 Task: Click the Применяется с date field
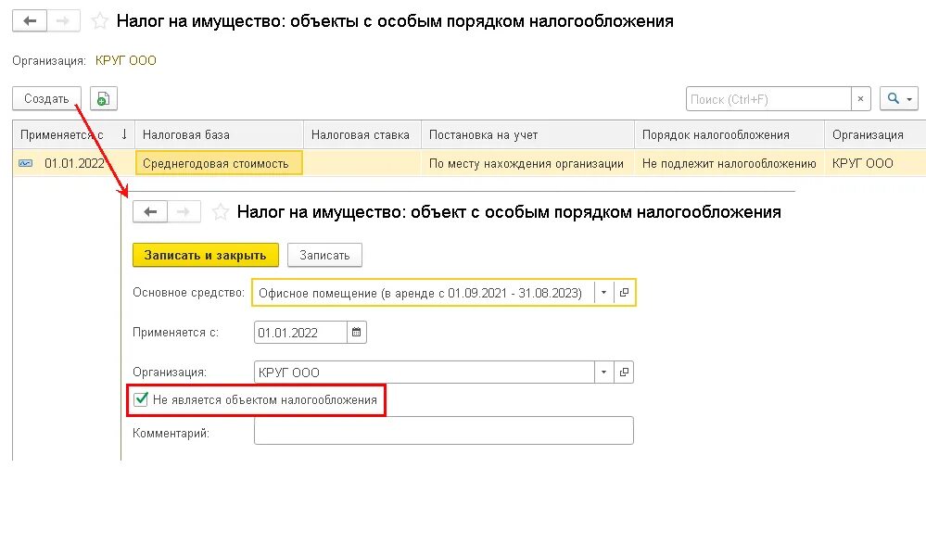[300, 333]
